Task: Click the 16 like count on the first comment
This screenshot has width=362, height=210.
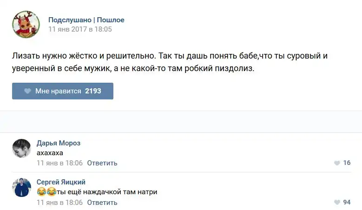Action: click(347, 163)
